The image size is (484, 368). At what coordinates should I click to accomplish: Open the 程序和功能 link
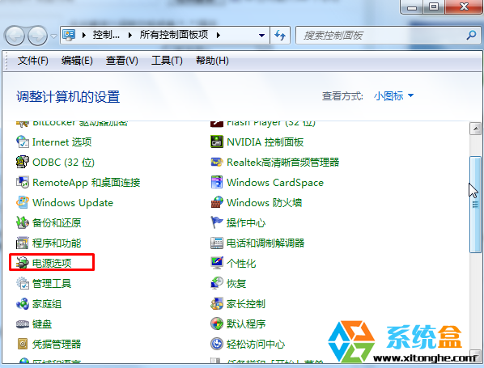tap(57, 243)
